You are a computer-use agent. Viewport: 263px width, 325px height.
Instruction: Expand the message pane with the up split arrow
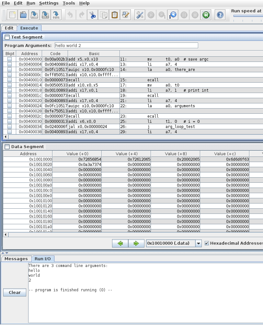(x=3, y=253)
